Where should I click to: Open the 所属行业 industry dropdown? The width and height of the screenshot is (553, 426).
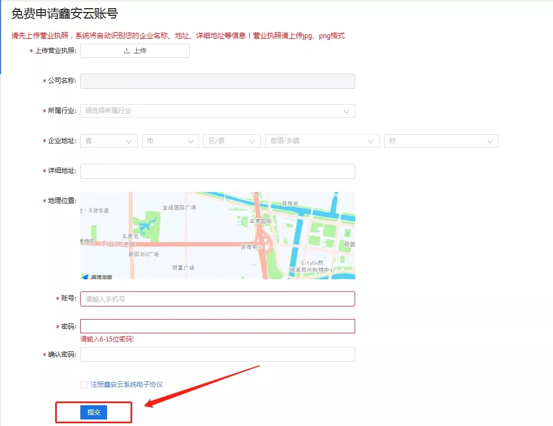point(217,111)
